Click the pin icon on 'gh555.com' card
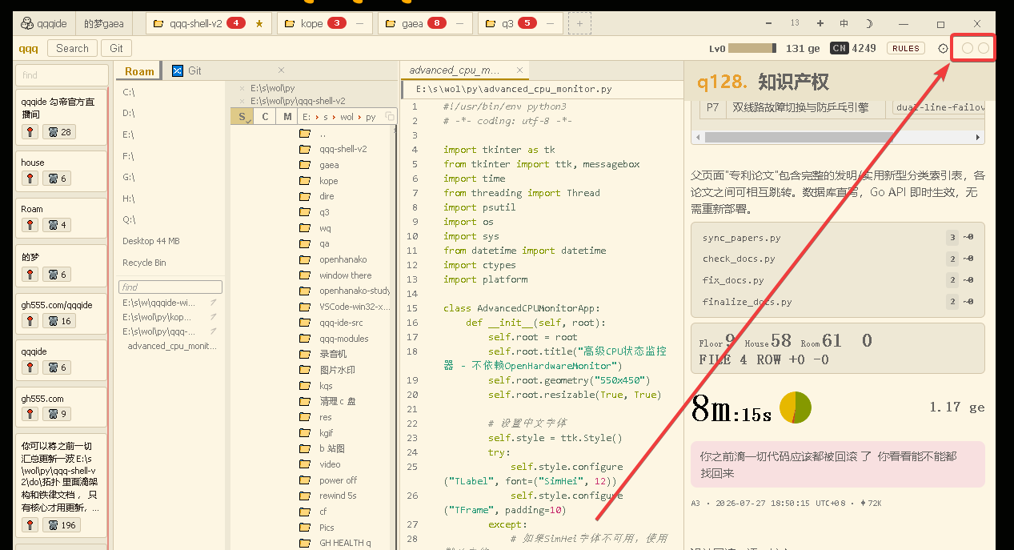Viewport: 1014px width, 550px height. (30, 414)
